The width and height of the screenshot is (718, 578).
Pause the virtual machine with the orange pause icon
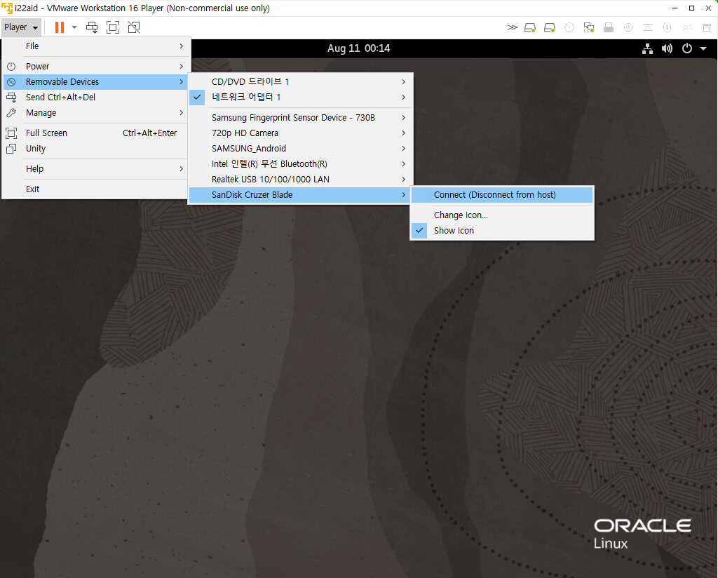click(60, 27)
